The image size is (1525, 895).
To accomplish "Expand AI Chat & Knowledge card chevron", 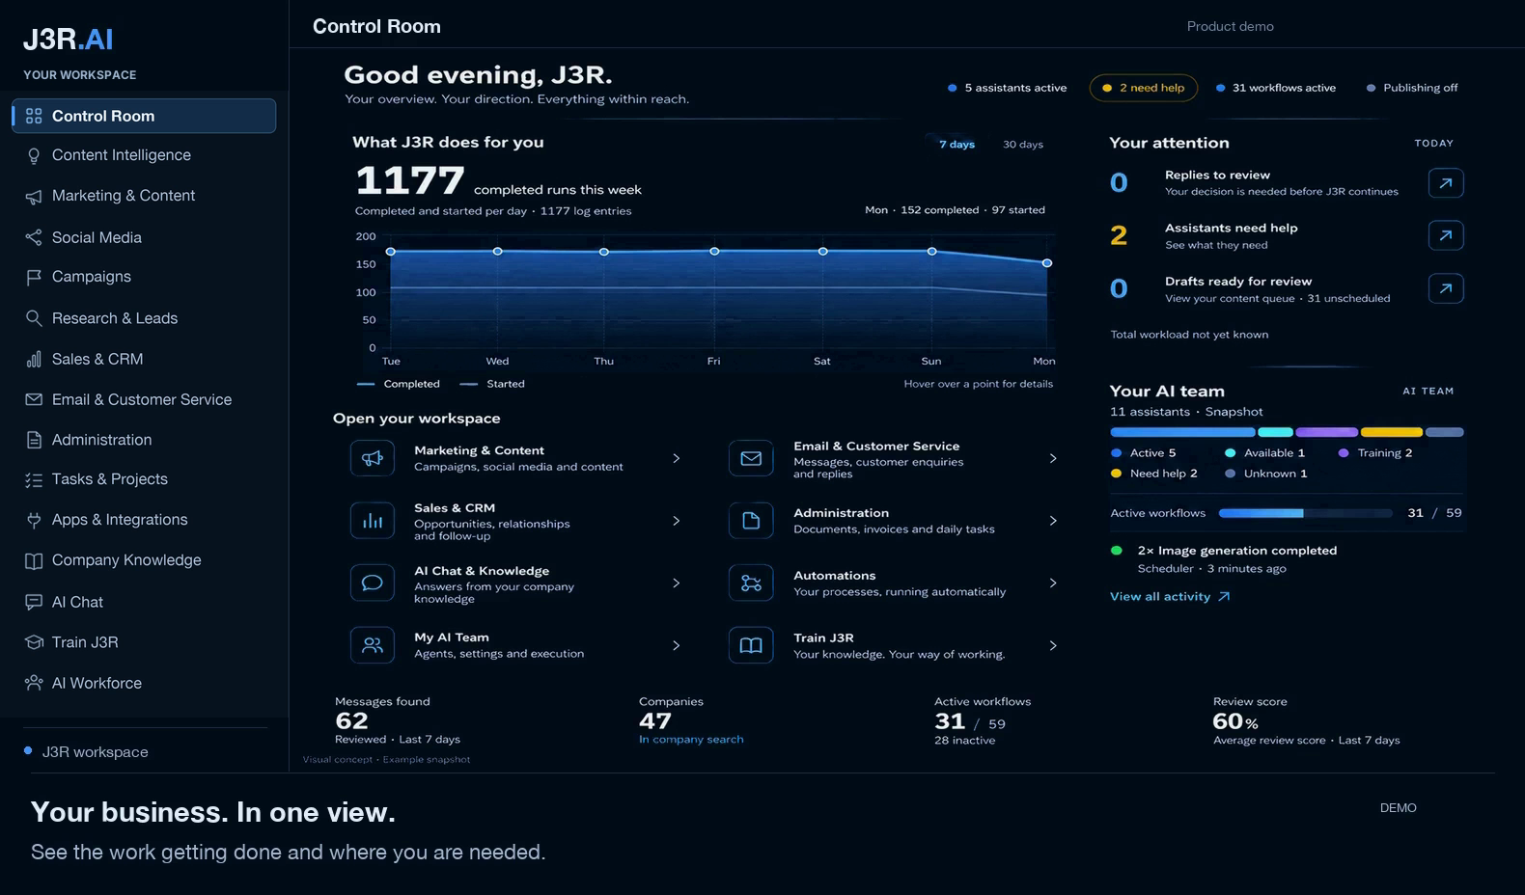I will click(676, 583).
